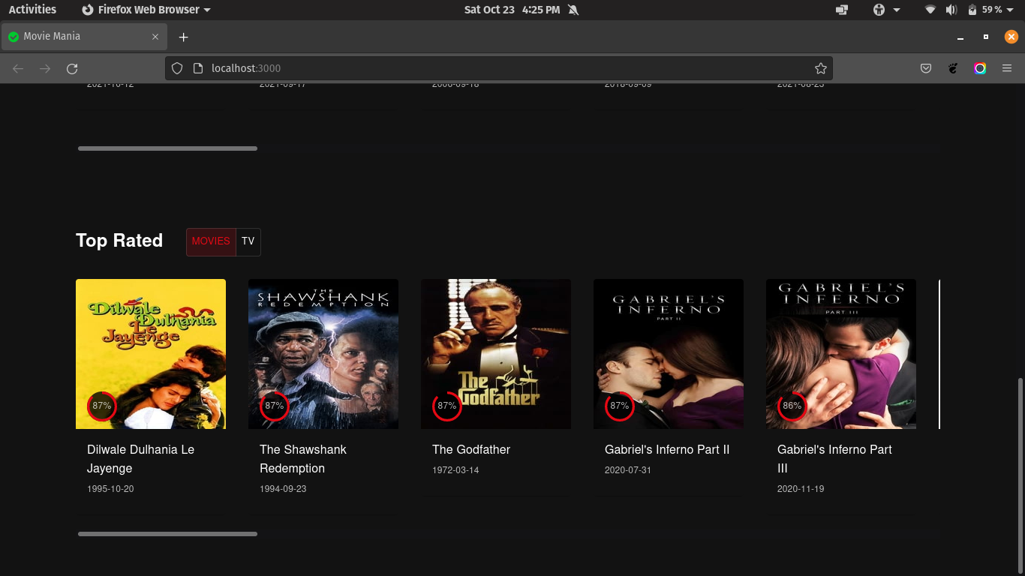Bookmark this page with star icon
1025x576 pixels.
[x=821, y=68]
